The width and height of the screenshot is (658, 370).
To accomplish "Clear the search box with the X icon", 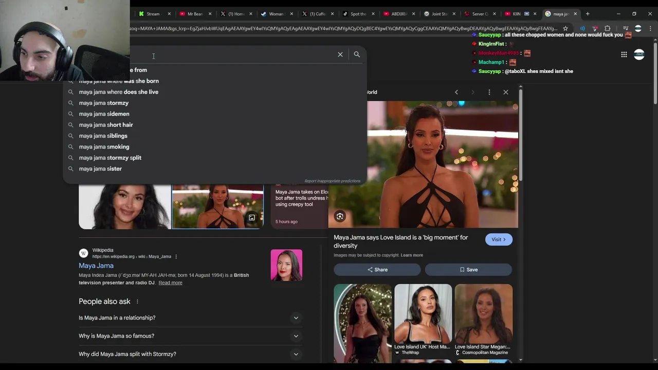I will pyautogui.click(x=340, y=54).
